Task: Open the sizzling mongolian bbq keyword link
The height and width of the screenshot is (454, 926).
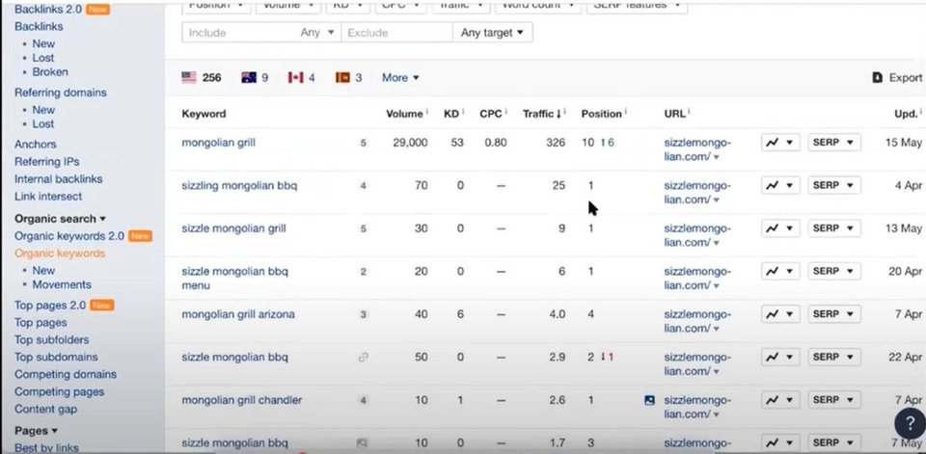Action: coord(239,185)
